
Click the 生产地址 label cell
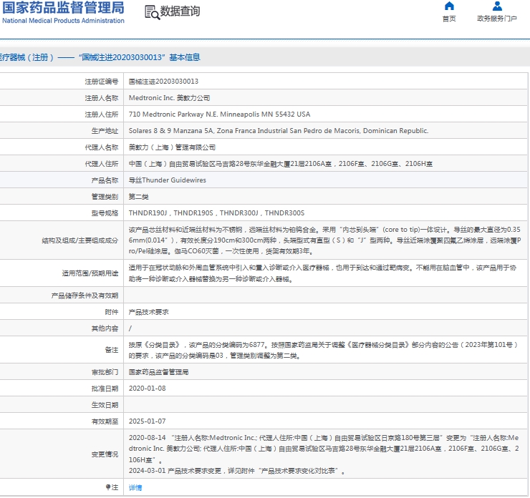pos(105,131)
